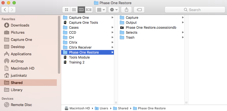Switch to cover flow view
This screenshot has width=227, height=111.
point(89,10)
